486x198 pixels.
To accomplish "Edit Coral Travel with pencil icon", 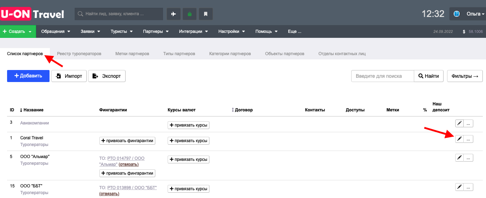I will [x=459, y=139].
